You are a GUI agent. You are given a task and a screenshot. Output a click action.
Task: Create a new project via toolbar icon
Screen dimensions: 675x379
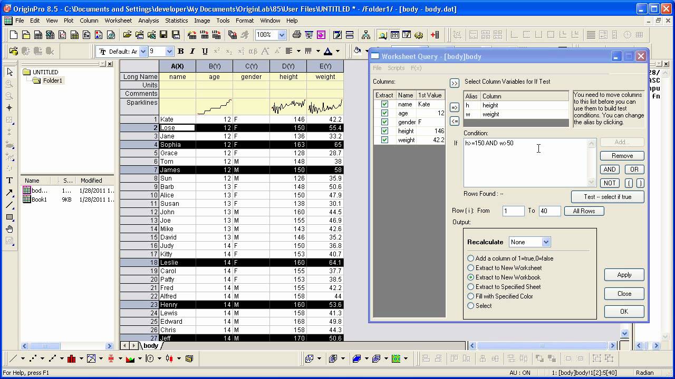(x=13, y=35)
